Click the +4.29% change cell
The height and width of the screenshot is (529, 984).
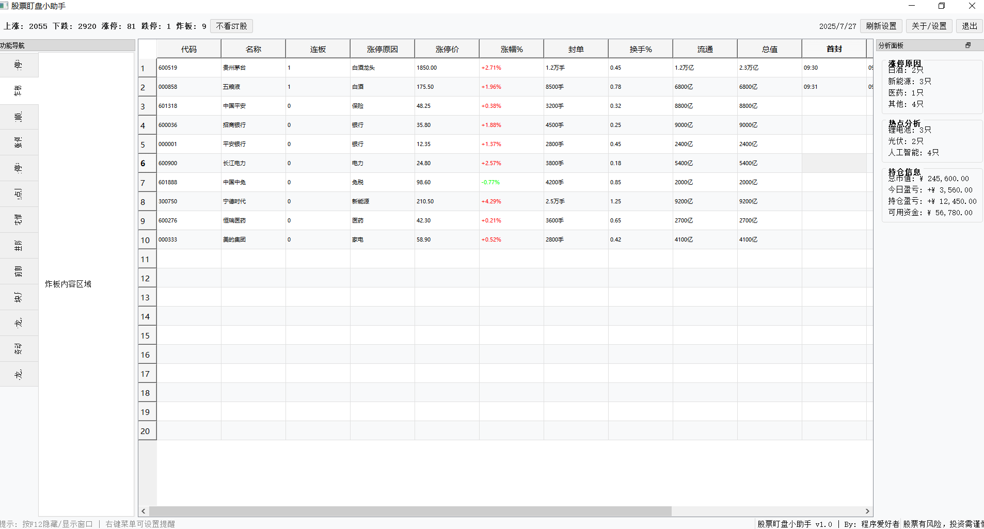pos(512,201)
